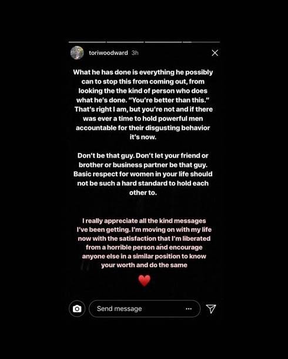Open the camera icon beside the message box
The width and height of the screenshot is (288, 359).
77,308
